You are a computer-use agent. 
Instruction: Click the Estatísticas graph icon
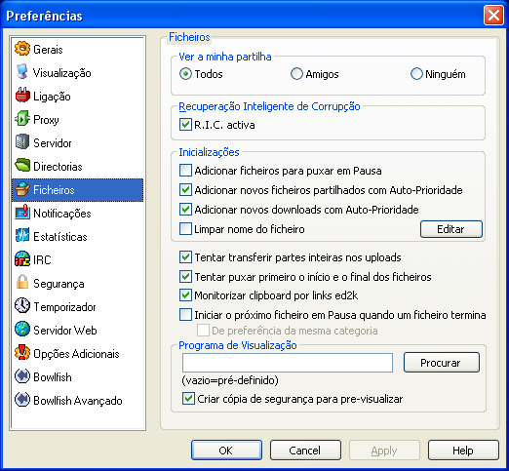(22, 236)
